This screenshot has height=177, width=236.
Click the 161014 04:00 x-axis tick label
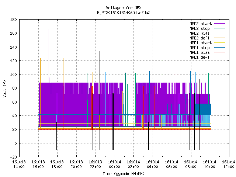click(x=153, y=164)
